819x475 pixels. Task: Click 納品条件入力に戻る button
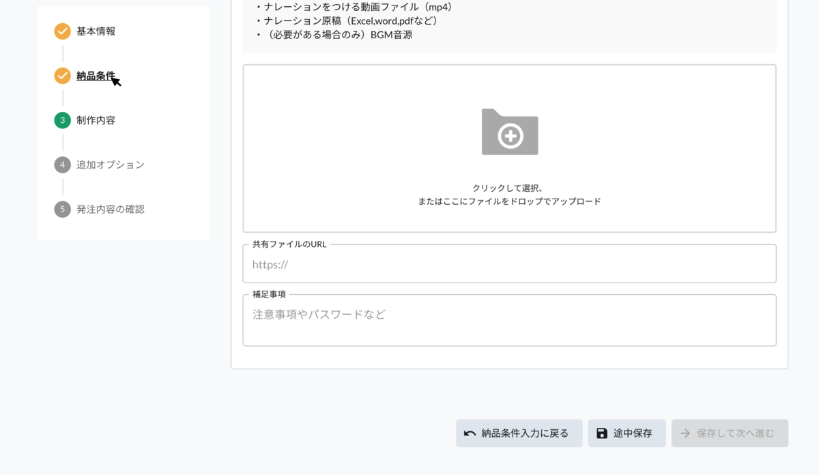pos(519,433)
